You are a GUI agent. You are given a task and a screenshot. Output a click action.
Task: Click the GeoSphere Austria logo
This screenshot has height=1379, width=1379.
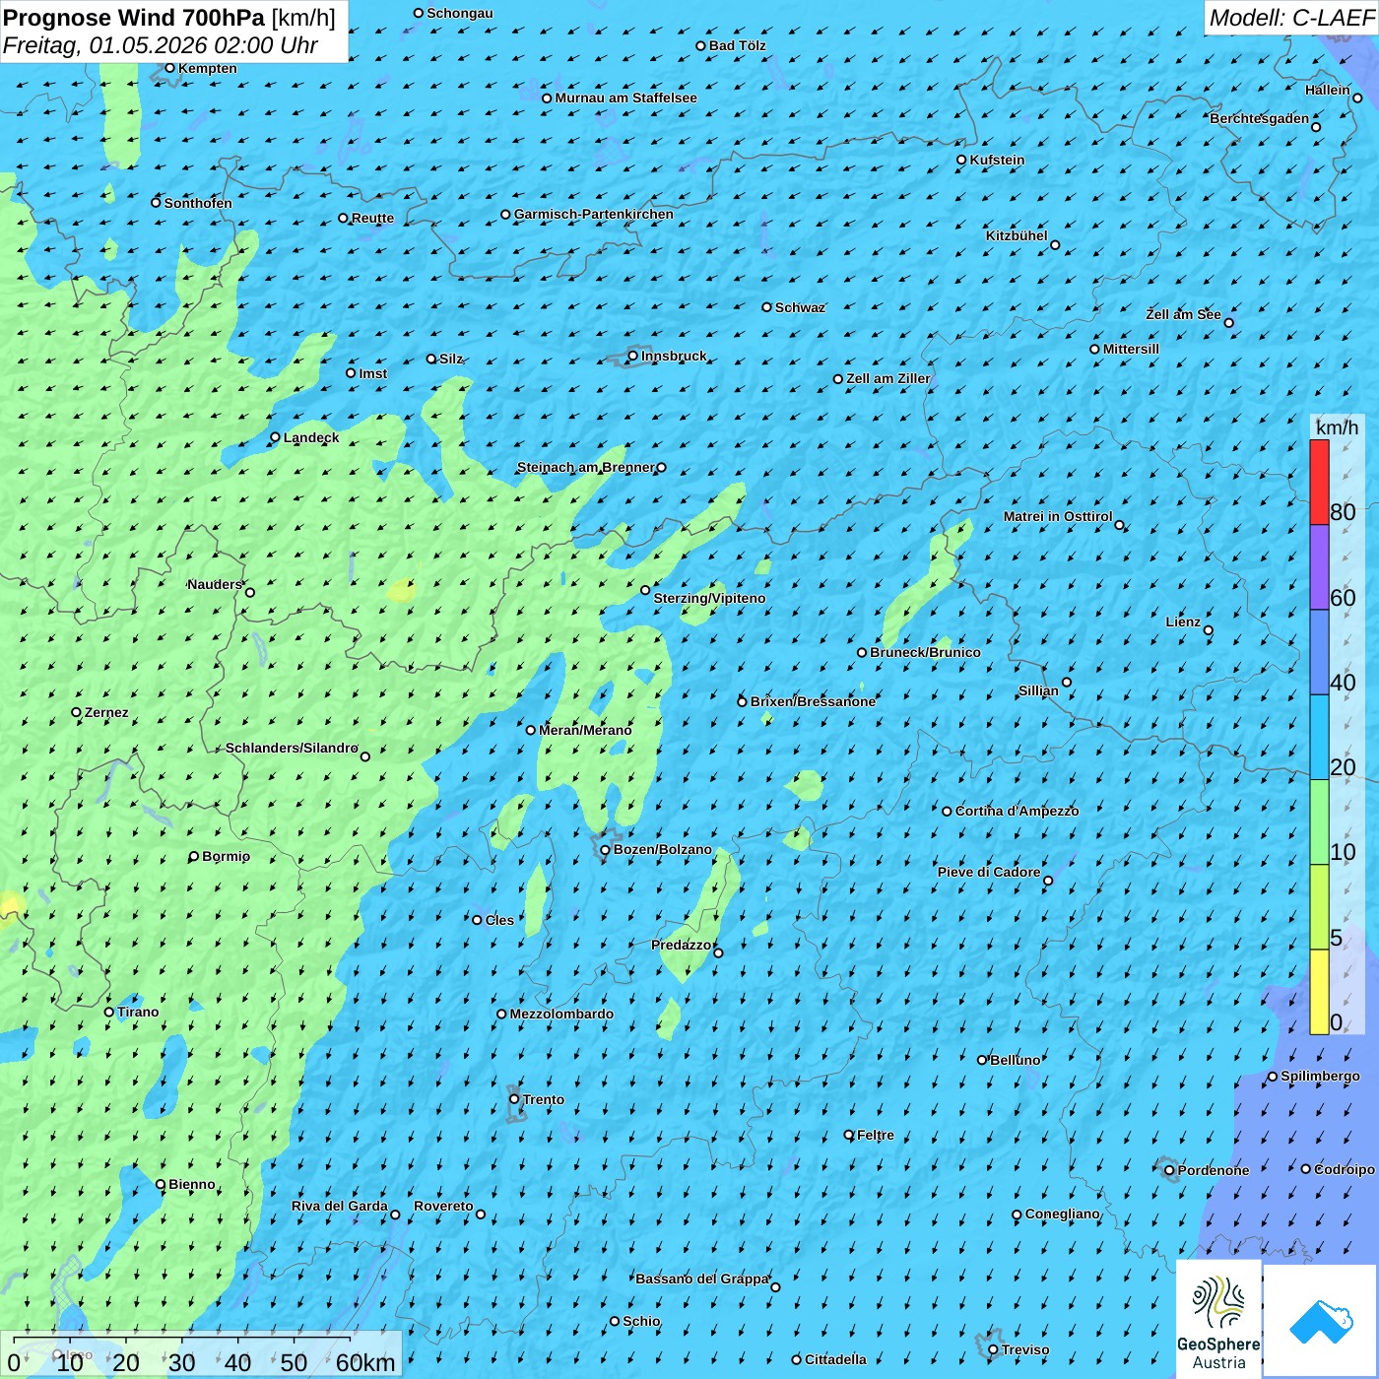(x=1218, y=1318)
